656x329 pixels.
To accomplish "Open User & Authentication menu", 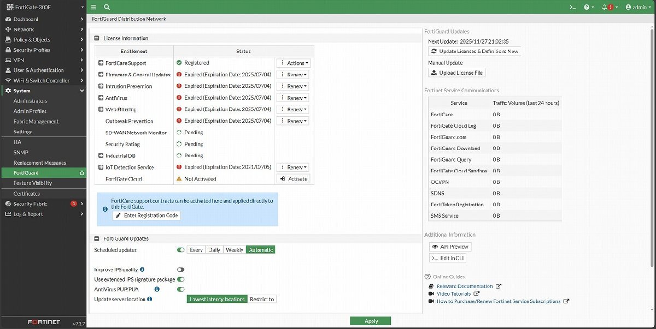I will point(43,70).
